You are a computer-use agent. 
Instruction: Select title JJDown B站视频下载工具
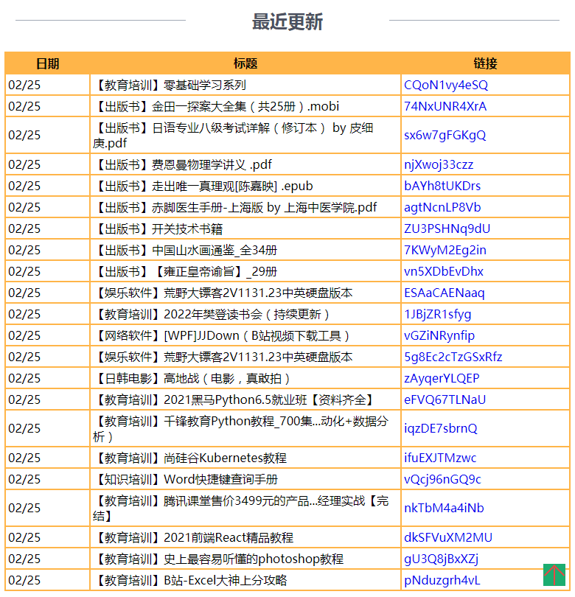(x=222, y=335)
